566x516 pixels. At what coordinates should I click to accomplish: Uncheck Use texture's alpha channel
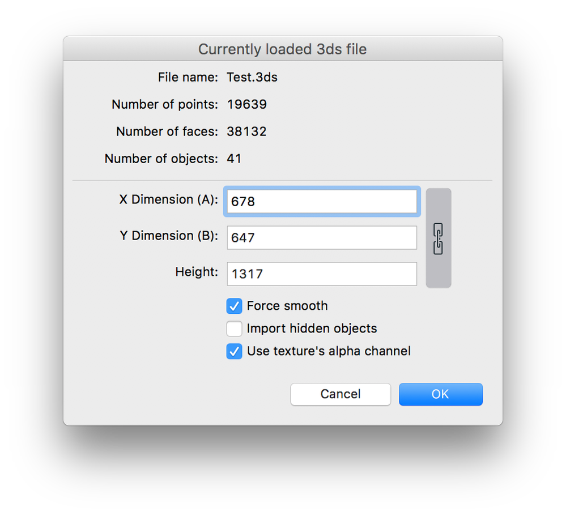(235, 352)
